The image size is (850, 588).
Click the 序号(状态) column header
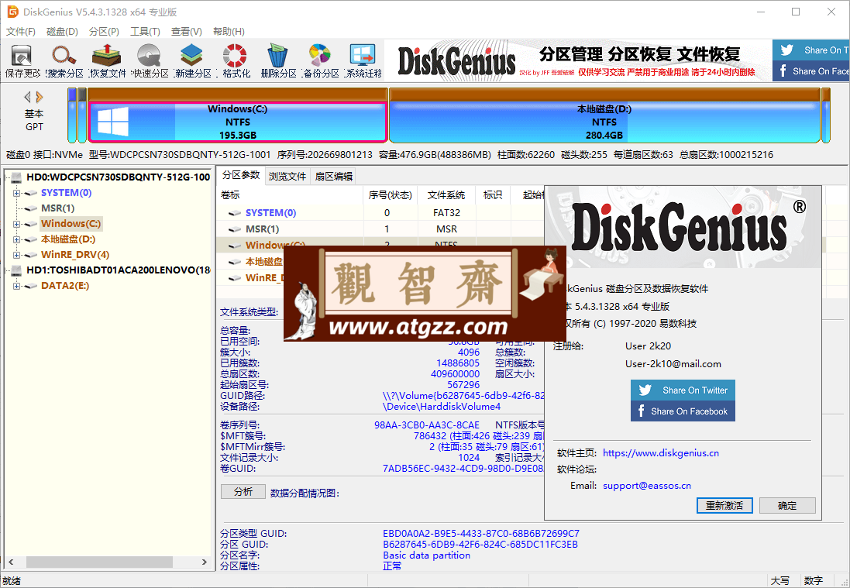tap(390, 195)
